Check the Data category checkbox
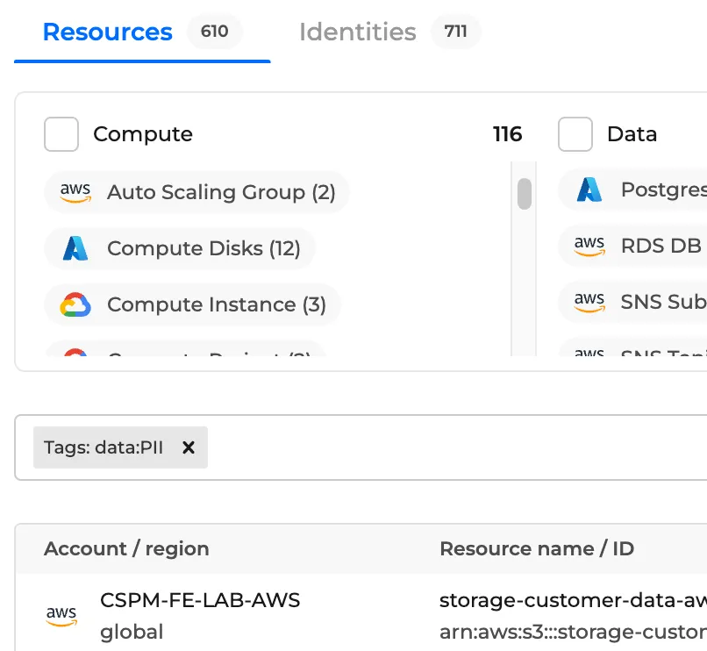Viewport: 707px width, 651px height. 575,134
